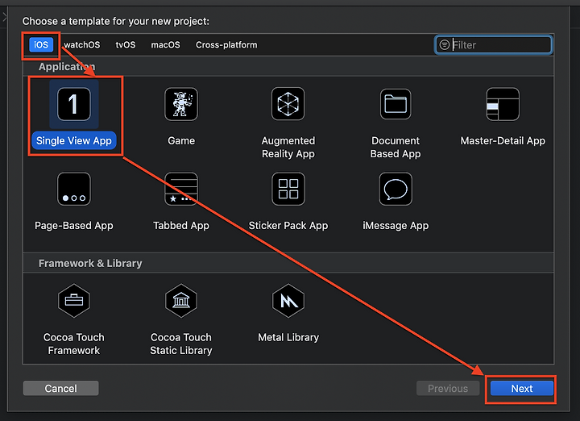This screenshot has width=580, height=421.
Task: Click the Document Based App label
Action: (x=396, y=147)
